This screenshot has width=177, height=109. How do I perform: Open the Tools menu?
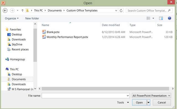[x=123, y=102]
